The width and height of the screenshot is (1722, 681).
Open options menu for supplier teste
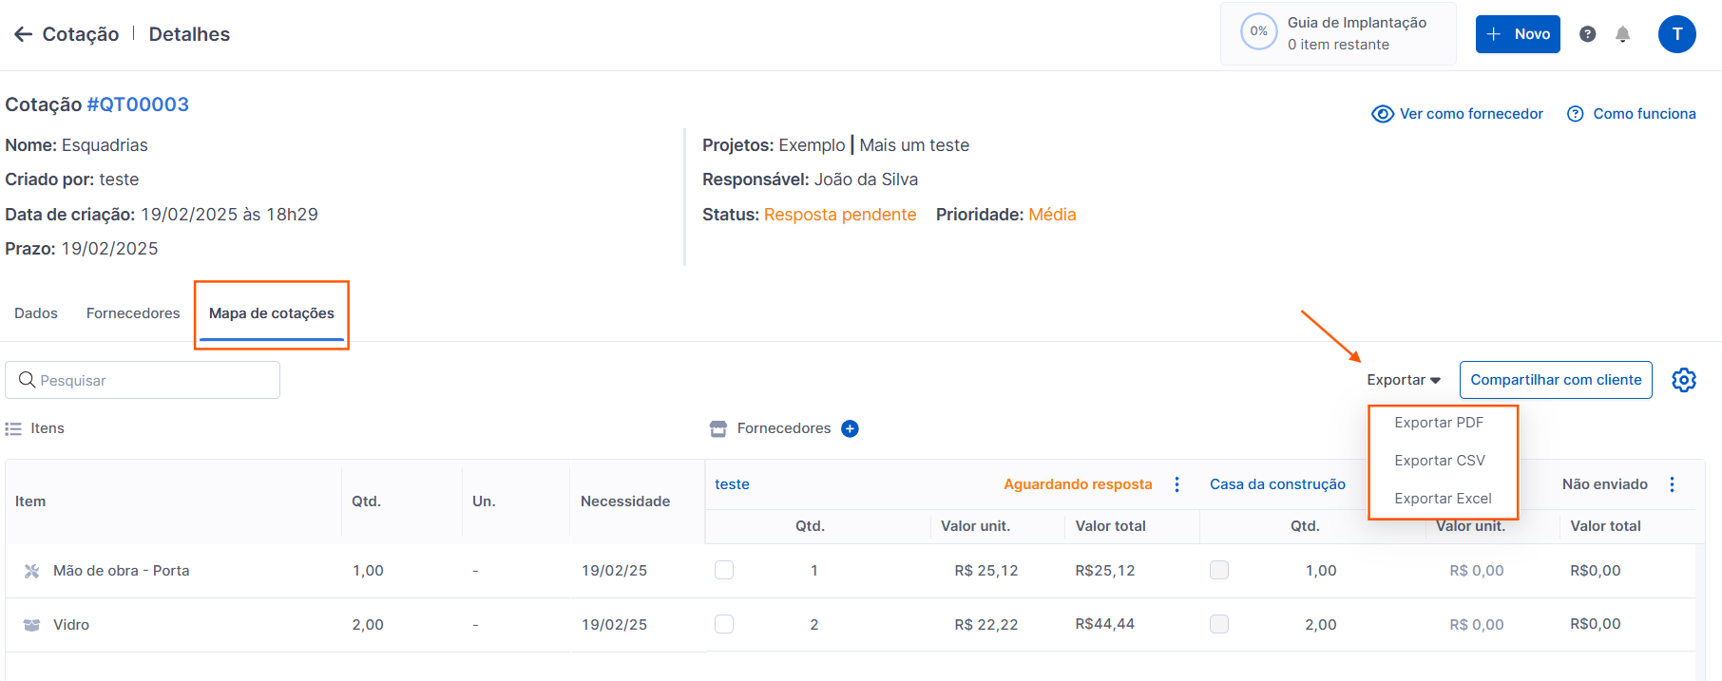pos(1177,484)
